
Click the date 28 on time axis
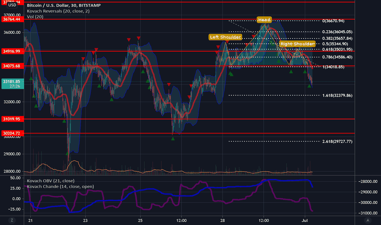[222, 220]
